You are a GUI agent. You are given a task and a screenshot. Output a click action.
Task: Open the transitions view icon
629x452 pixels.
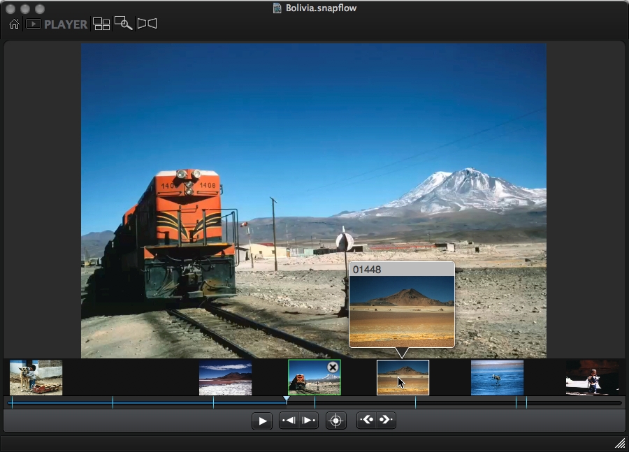[147, 24]
